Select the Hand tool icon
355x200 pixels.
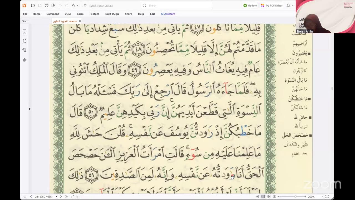[x=73, y=6]
